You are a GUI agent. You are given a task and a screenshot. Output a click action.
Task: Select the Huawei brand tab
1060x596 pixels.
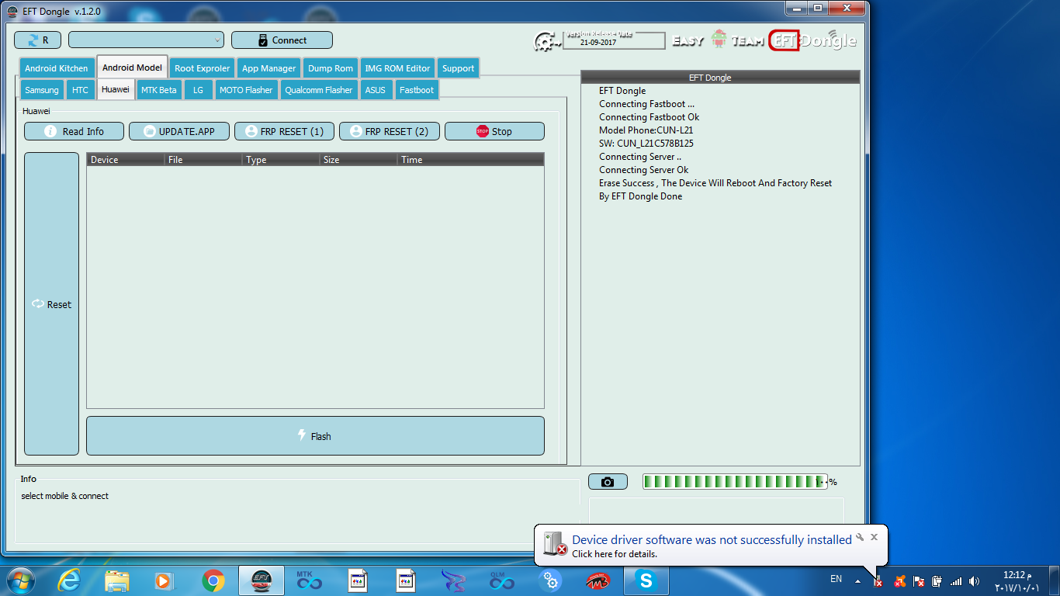[x=116, y=89]
